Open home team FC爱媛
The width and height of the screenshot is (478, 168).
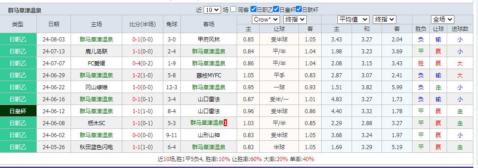click(x=96, y=64)
